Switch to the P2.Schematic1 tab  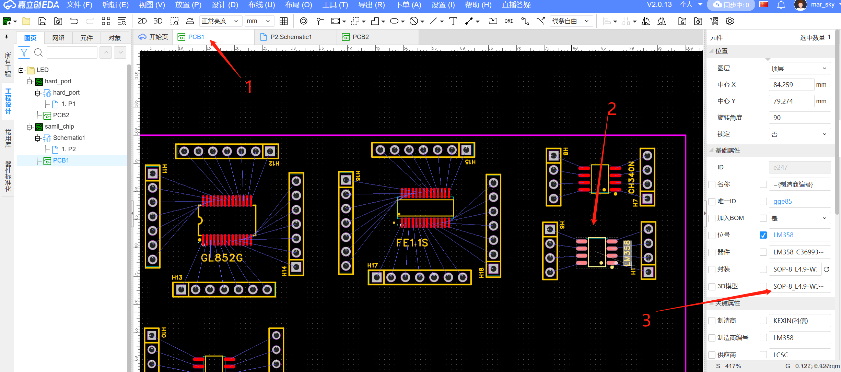(290, 37)
